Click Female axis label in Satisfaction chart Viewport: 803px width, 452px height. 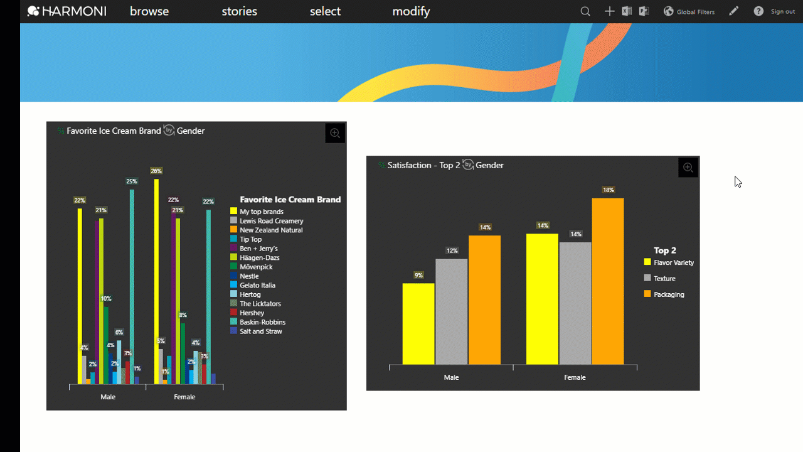[575, 377]
